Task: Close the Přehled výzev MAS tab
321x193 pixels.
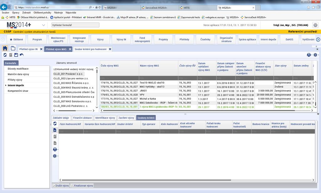Action: pyautogui.click(x=70, y=49)
